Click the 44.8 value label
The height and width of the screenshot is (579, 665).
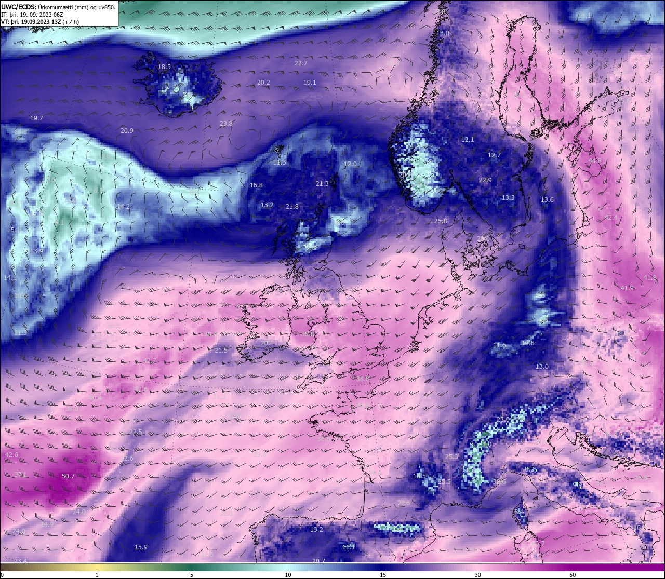[x=595, y=161]
